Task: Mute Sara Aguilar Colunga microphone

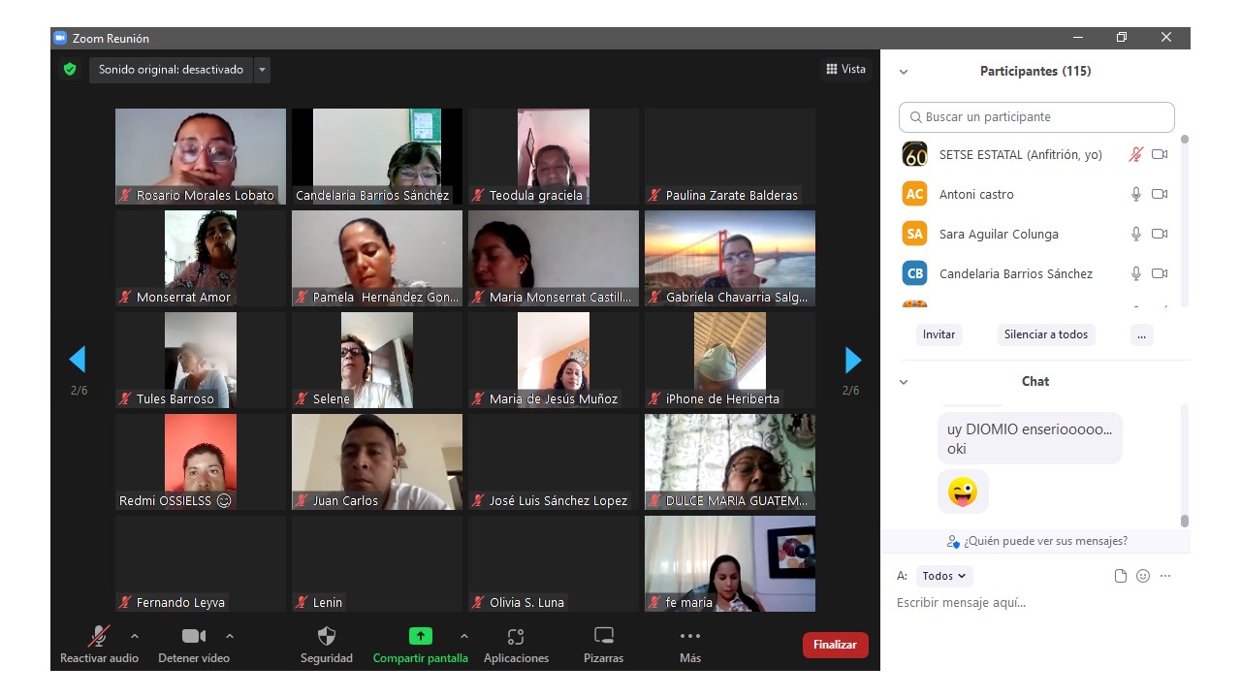Action: (1136, 234)
